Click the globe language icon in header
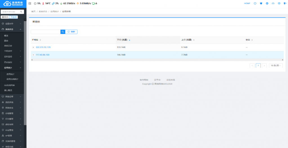 tap(267, 3)
